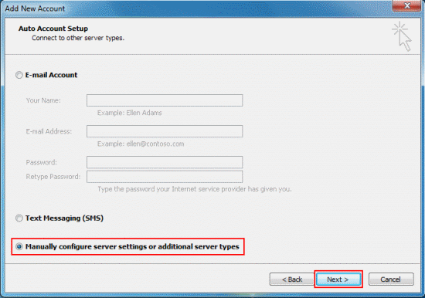Click the "Retype Password:" label
This screenshot has height=298, width=425.
(x=53, y=177)
